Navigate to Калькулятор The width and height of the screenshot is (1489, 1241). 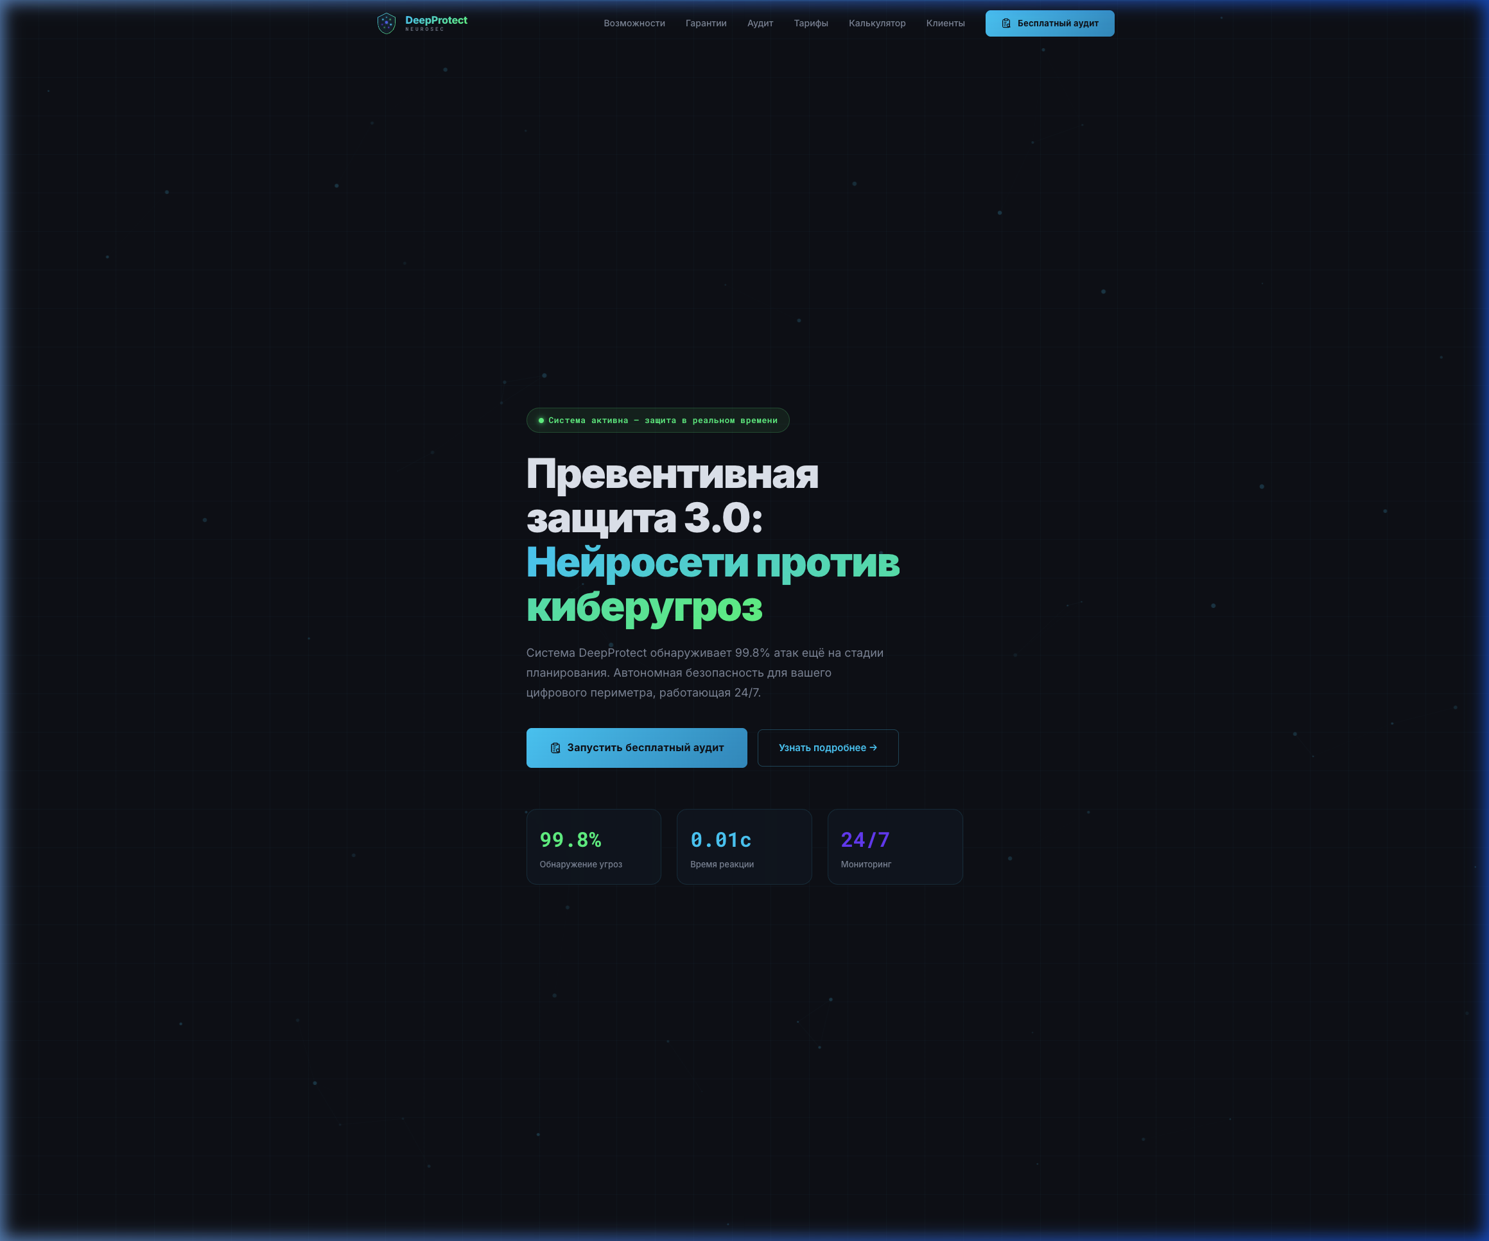click(x=877, y=23)
